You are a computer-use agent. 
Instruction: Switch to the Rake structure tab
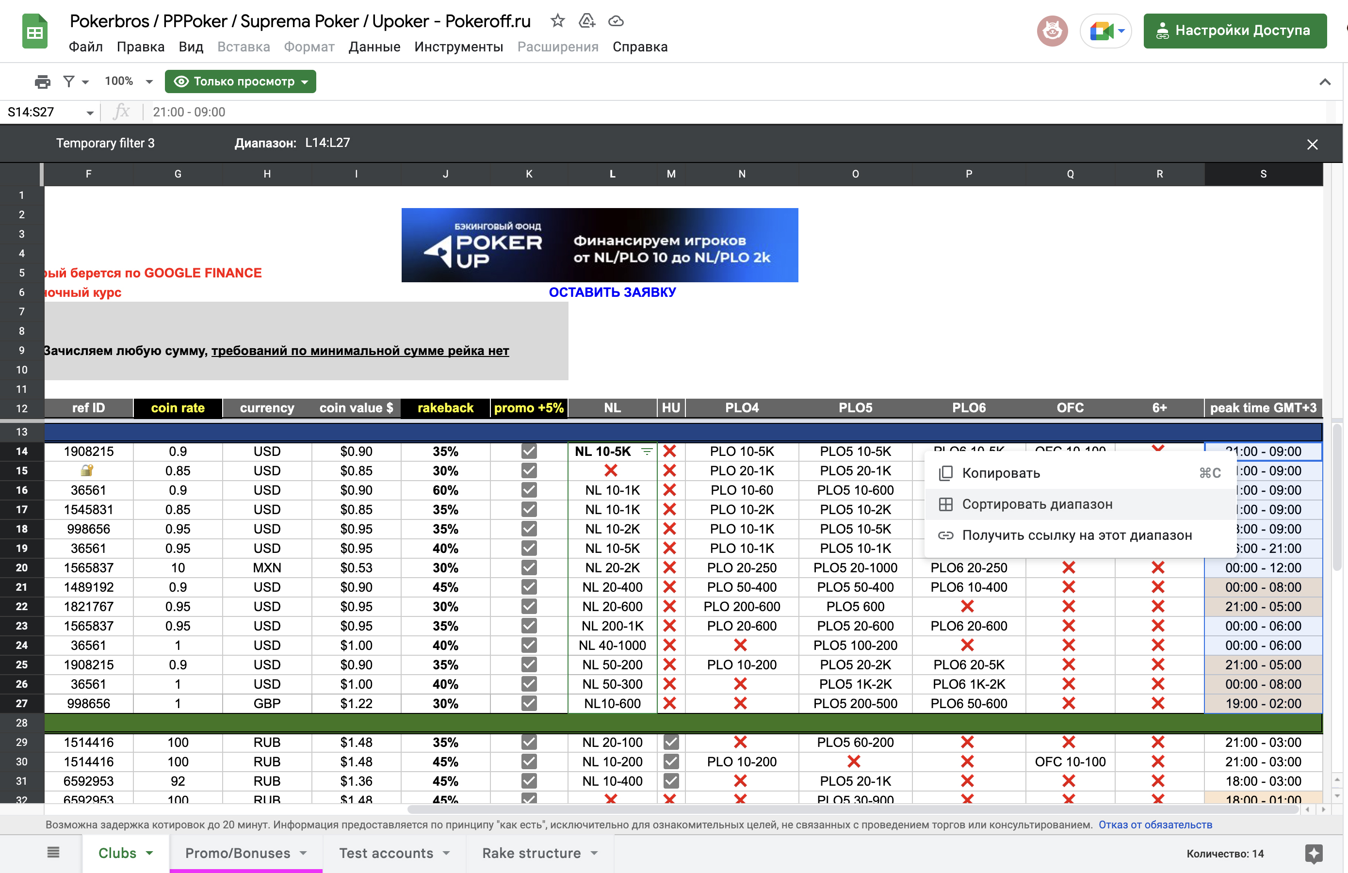coord(531,853)
